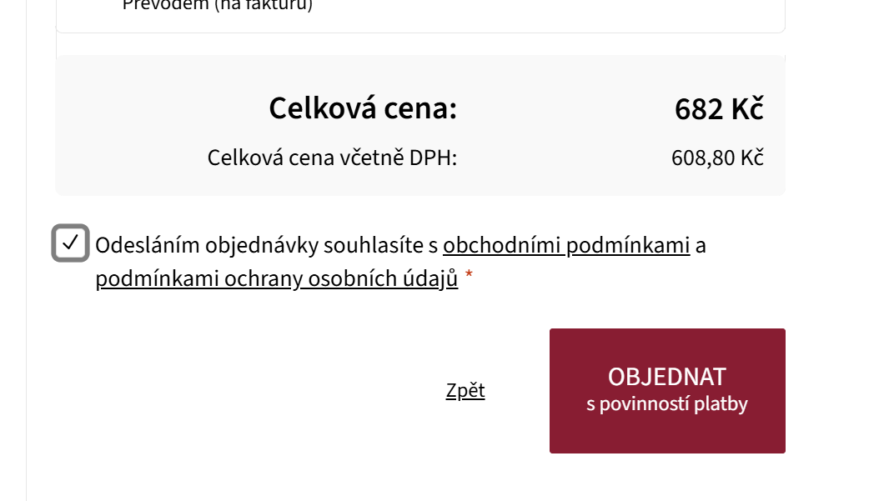Click the word údajů in the privacy link
Screen dimensions: 879x501
point(427,278)
